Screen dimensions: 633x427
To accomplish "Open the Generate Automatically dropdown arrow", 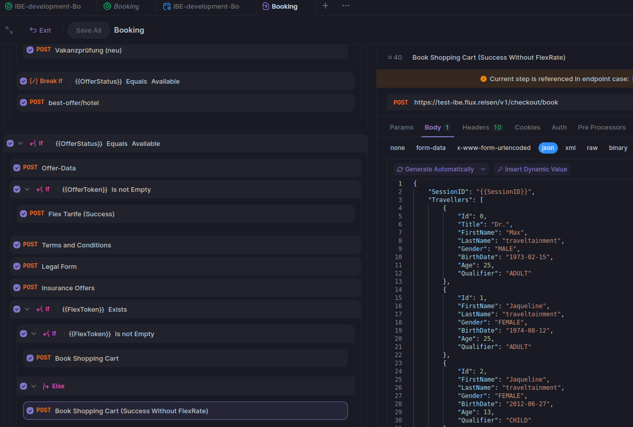I will 483,169.
